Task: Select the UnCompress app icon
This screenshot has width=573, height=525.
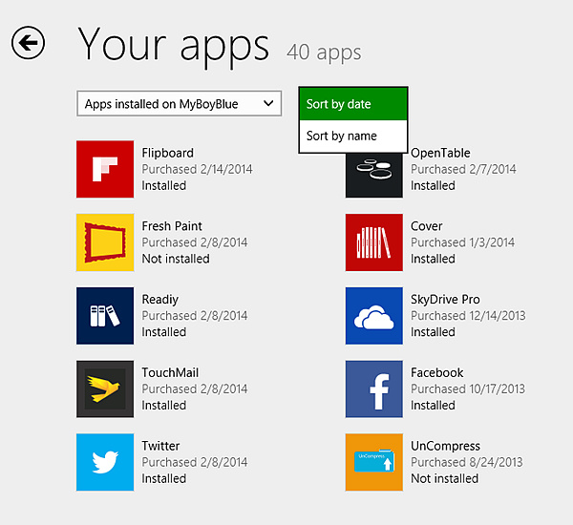Action: point(373,462)
